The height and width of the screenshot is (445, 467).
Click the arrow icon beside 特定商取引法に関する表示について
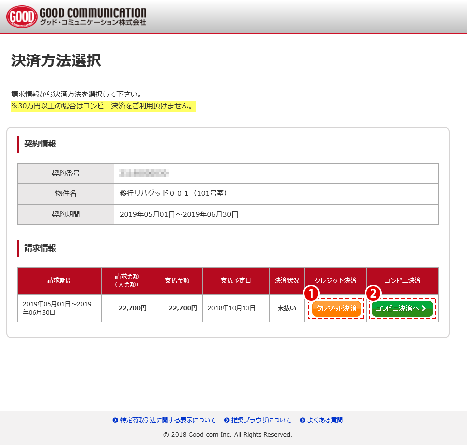pos(115,420)
